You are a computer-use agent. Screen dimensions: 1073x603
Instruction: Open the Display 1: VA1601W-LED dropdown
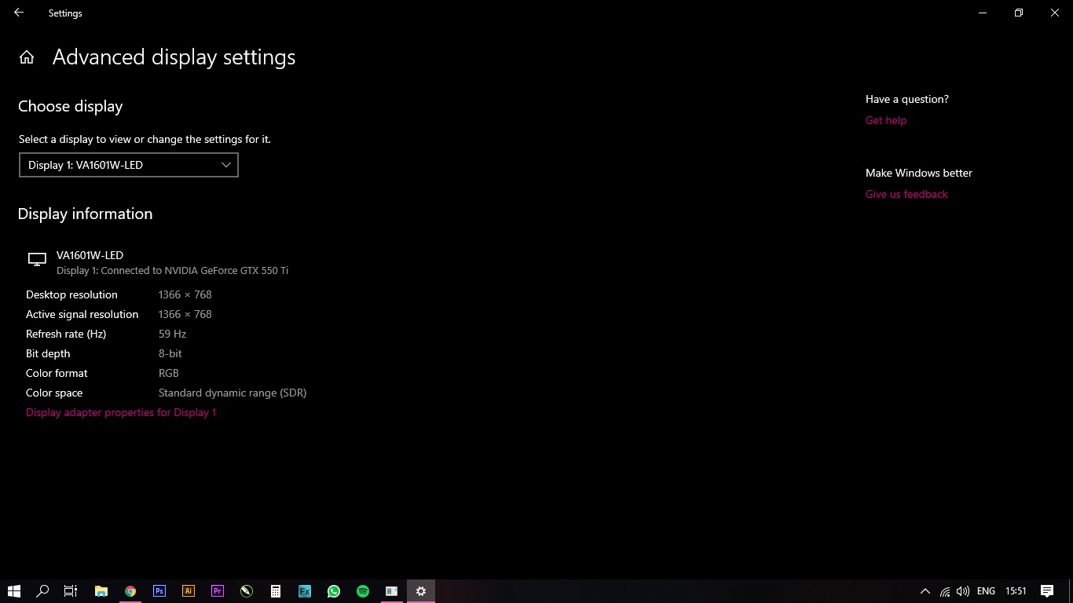(x=128, y=165)
